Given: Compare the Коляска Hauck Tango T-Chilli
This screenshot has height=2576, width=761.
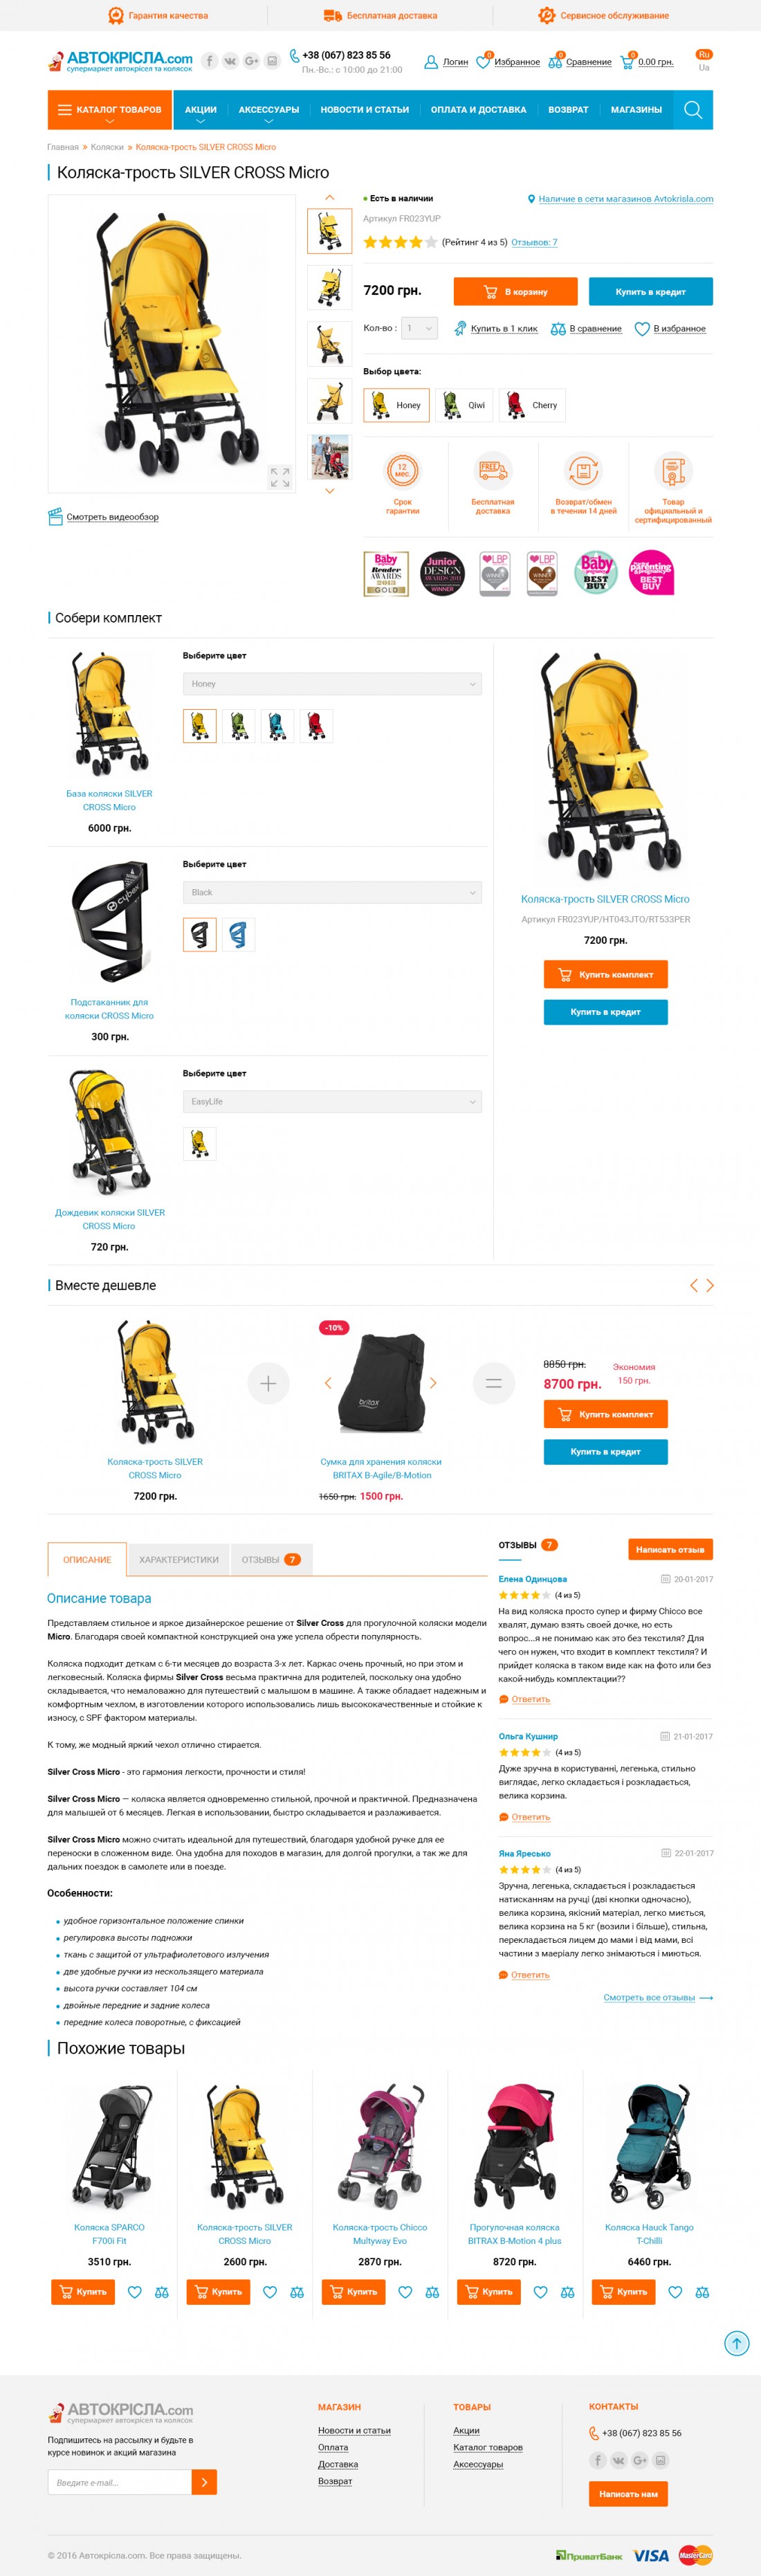Looking at the screenshot, I should [x=702, y=2292].
